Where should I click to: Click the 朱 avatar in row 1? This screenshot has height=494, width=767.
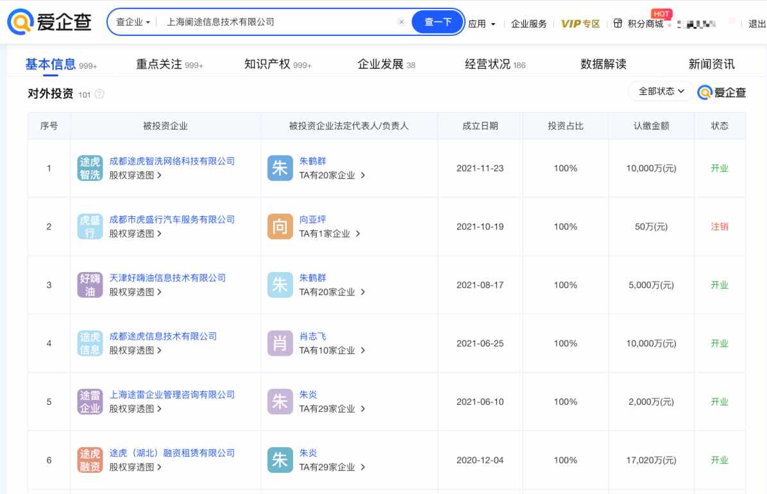[x=280, y=168]
